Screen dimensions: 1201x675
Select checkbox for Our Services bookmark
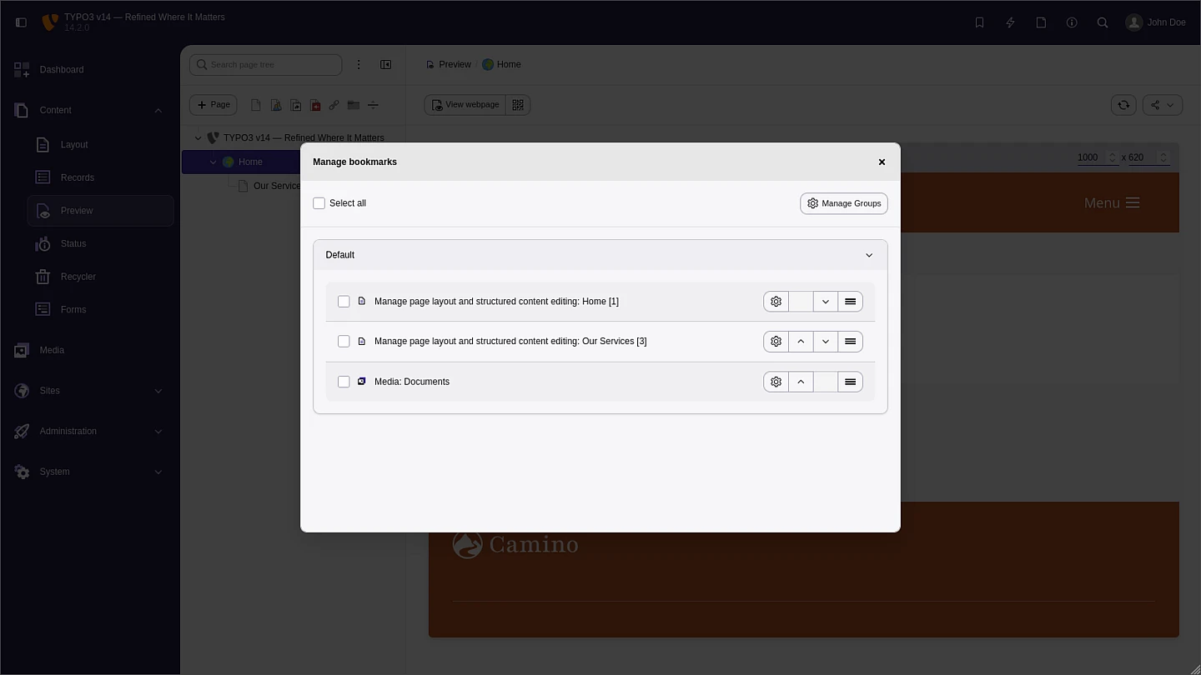344,342
